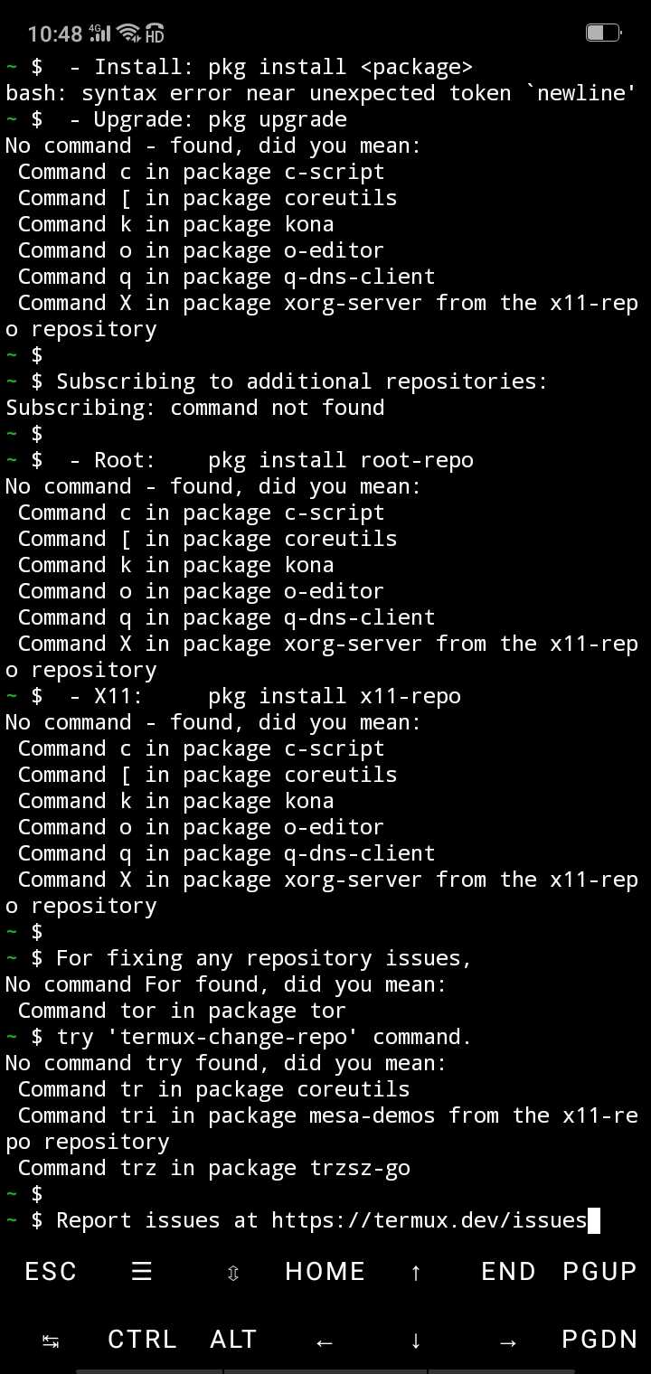Screen dimensions: 651x1374
Task: Tap the up arrow key
Action: 416,1273
